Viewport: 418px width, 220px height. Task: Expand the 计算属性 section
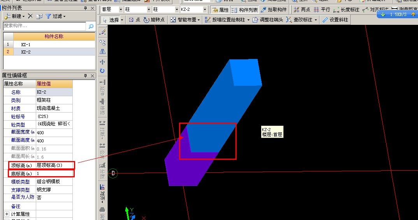pos(7,214)
